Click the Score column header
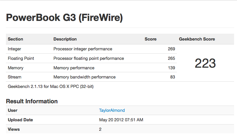Image resolution: width=237 pixels, height=136 pixels. [x=150, y=39]
